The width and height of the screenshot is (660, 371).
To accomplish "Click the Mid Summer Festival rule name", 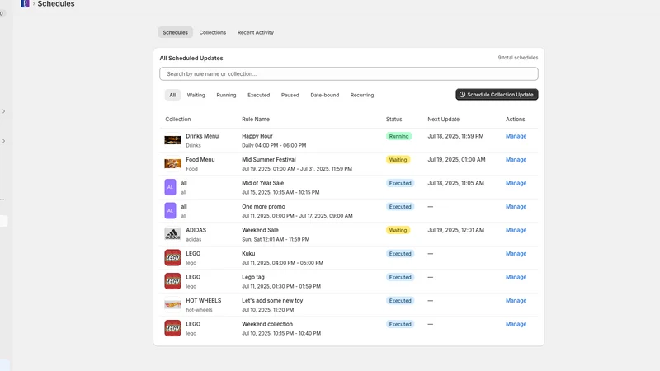I will coord(269,160).
